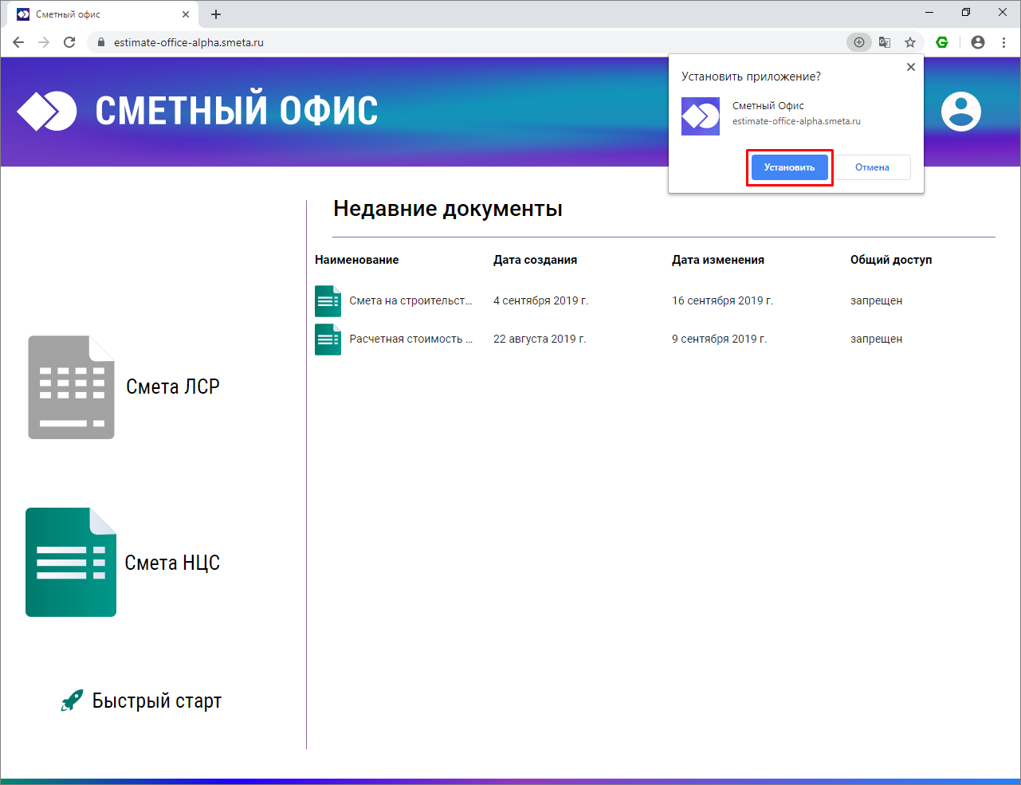
Task: Click the rocket icon for quick start
Action: [x=73, y=701]
